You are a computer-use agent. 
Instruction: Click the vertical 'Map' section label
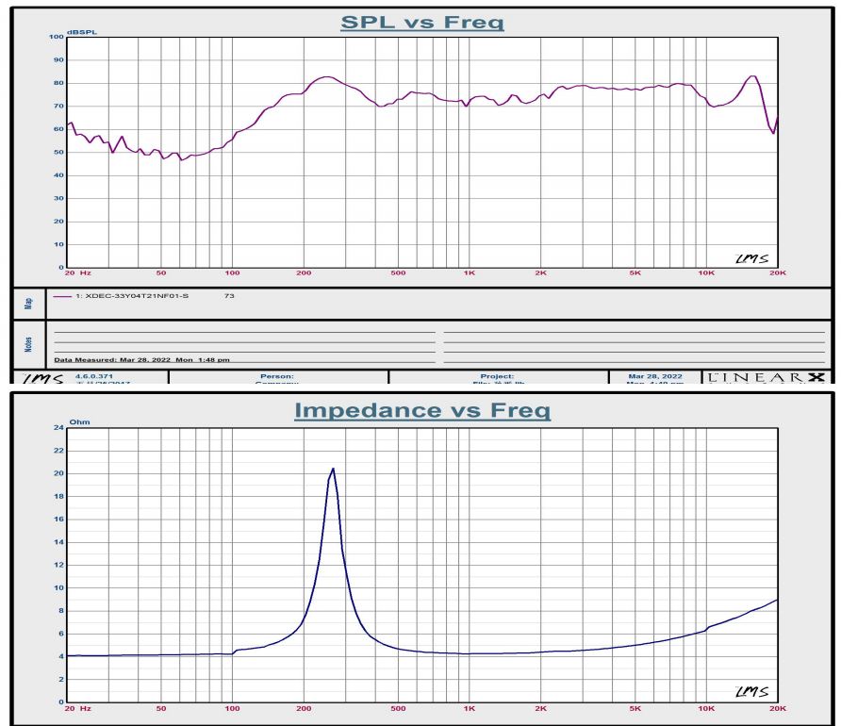coord(29,304)
